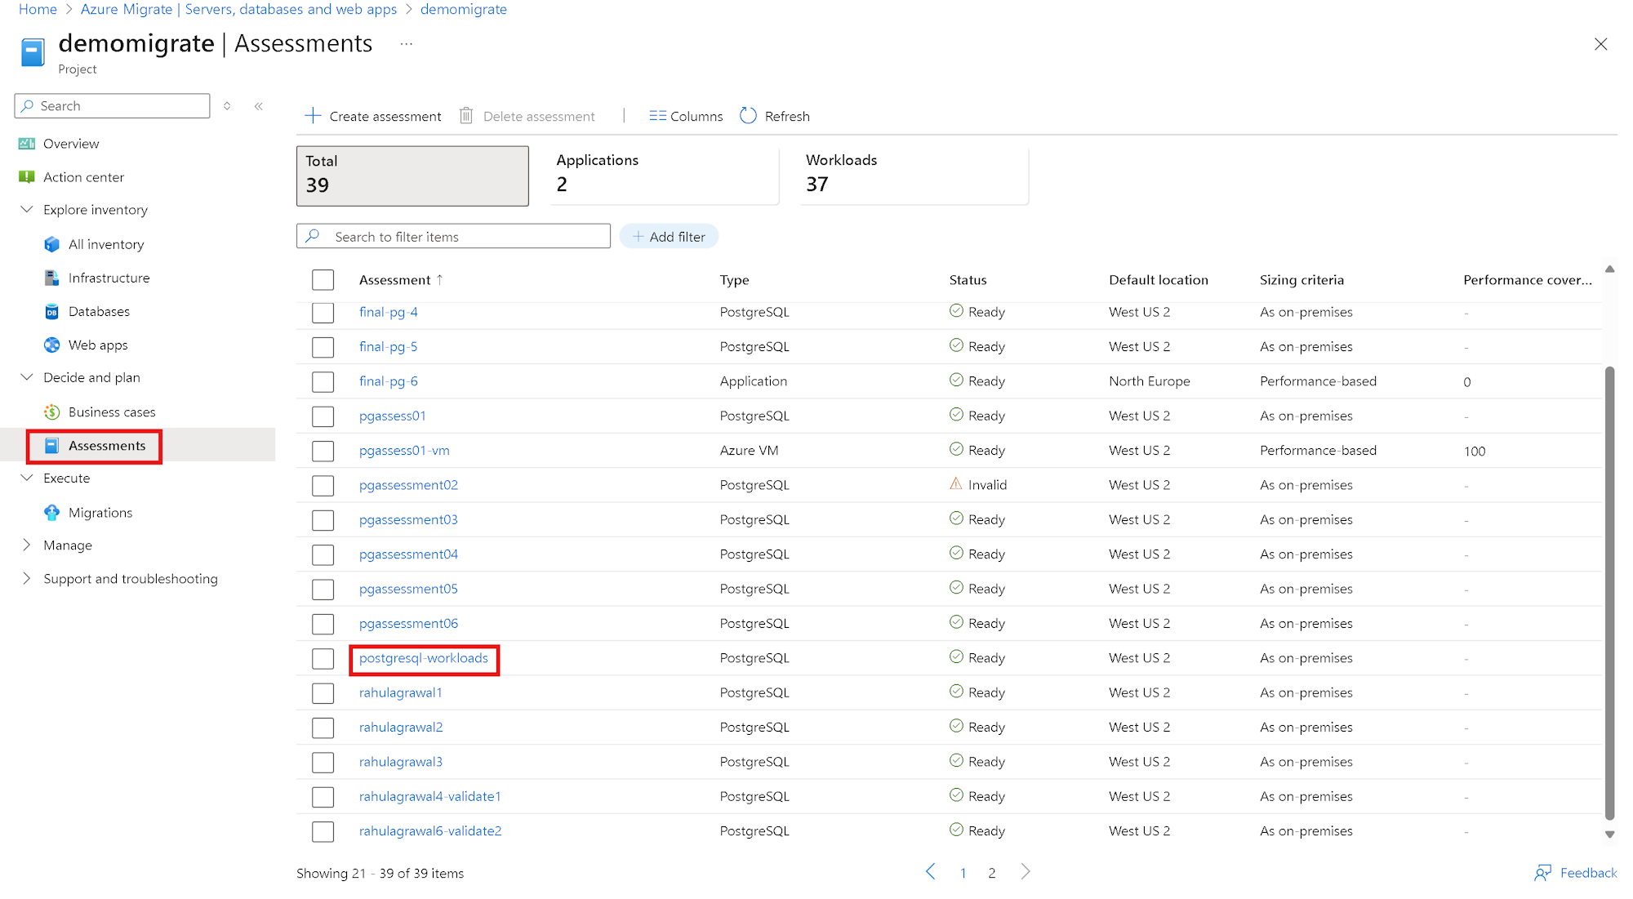
Task: Click the Add filter button
Action: 669,237
